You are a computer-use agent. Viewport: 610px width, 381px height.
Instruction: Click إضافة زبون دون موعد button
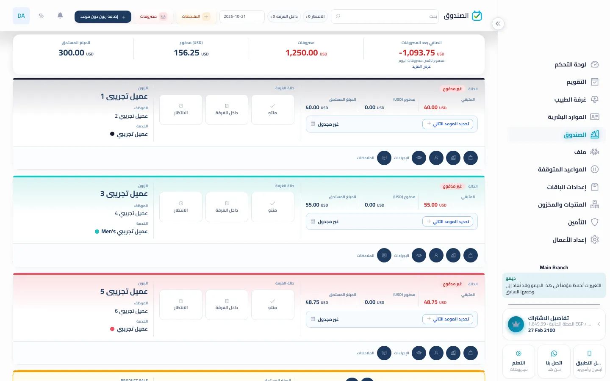[x=103, y=17]
